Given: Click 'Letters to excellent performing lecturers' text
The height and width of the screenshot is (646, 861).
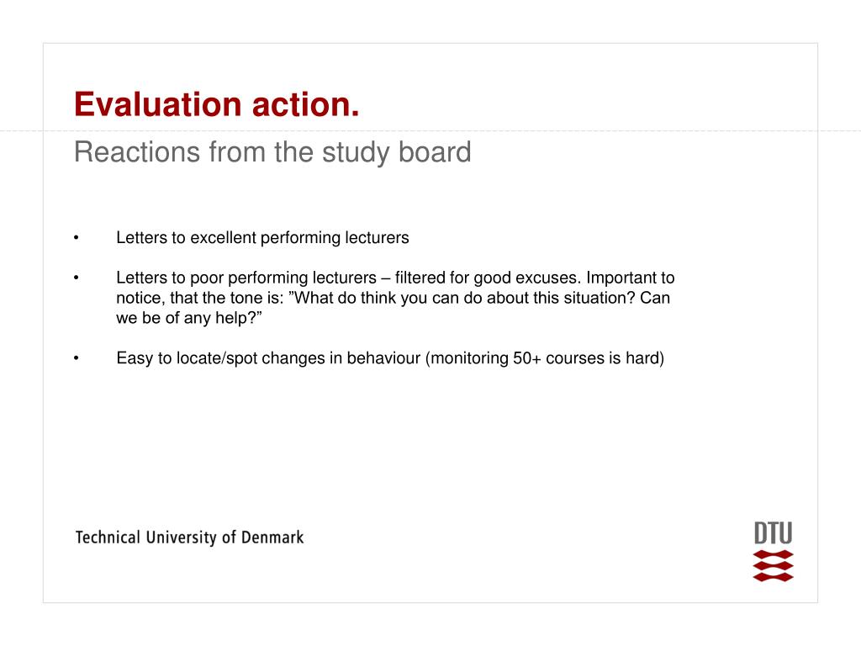Looking at the screenshot, I should pos(262,238).
